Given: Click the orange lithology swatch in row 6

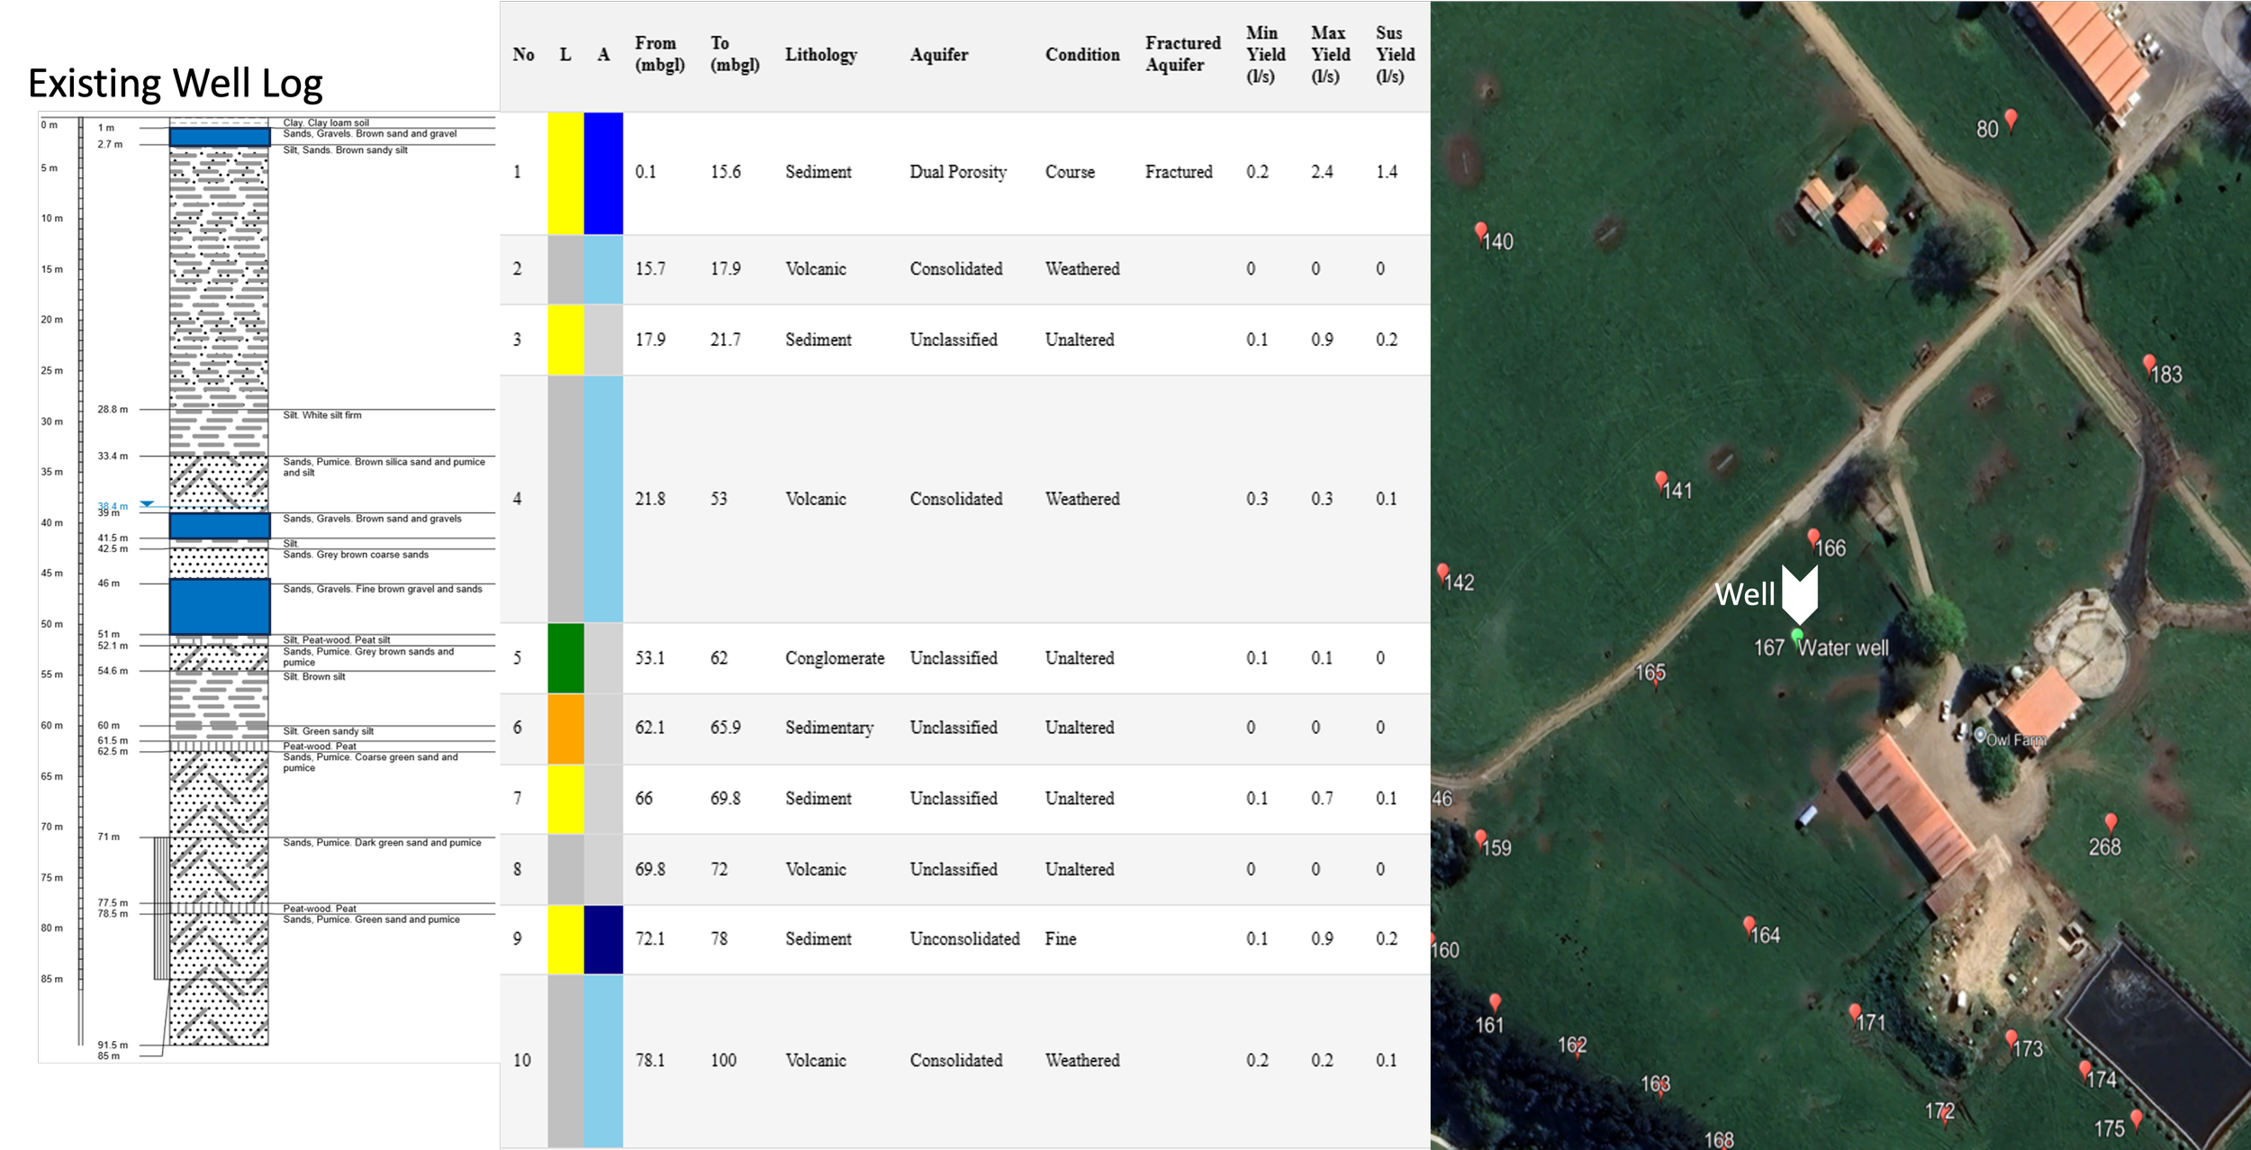Looking at the screenshot, I should pyautogui.click(x=565, y=728).
